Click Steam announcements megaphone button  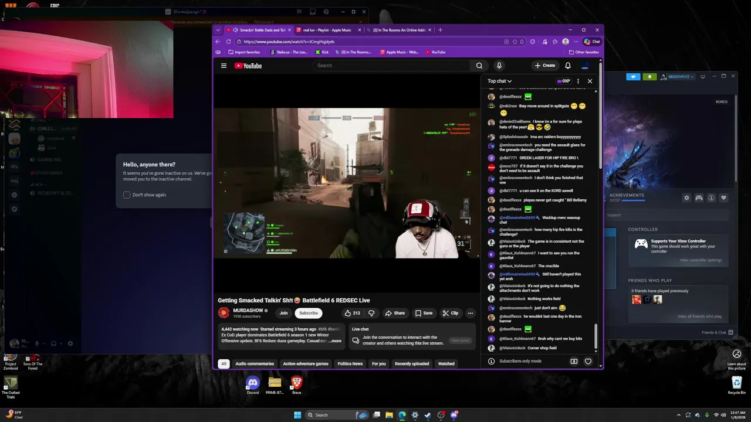633,77
